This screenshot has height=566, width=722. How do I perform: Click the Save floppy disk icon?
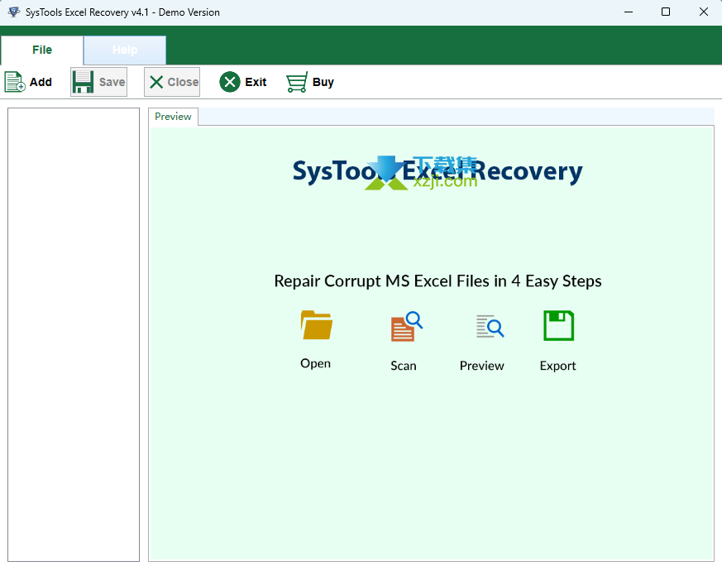[x=83, y=82]
